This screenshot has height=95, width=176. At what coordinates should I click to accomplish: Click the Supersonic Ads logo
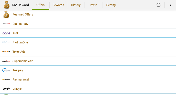(6, 61)
